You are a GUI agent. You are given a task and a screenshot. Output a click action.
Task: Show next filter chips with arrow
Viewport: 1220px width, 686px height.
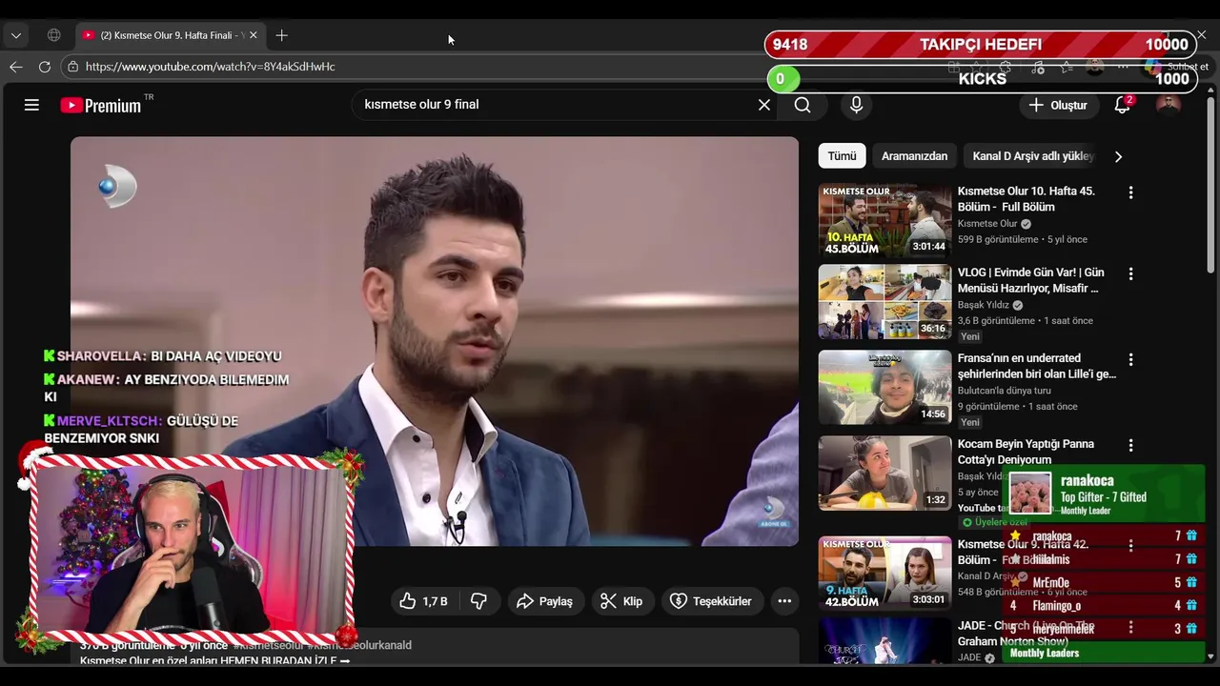1118,156
